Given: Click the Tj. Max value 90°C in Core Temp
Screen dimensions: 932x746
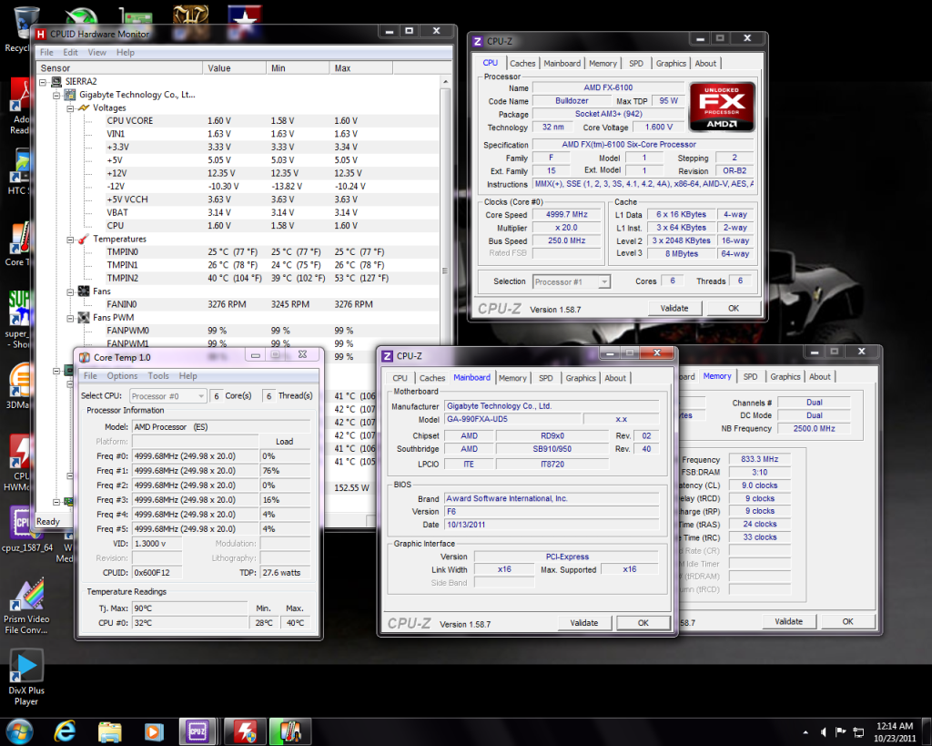Looking at the screenshot, I should (189, 608).
